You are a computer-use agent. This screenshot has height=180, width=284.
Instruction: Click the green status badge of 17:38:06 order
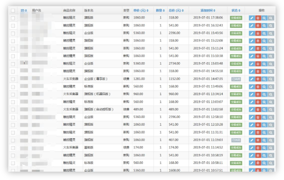[236, 18]
